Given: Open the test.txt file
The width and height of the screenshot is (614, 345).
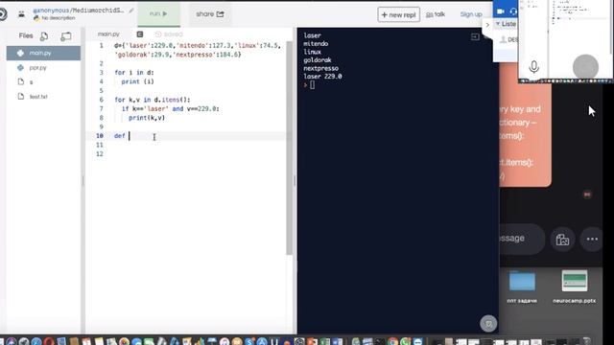Looking at the screenshot, I should pyautogui.click(x=38, y=97).
